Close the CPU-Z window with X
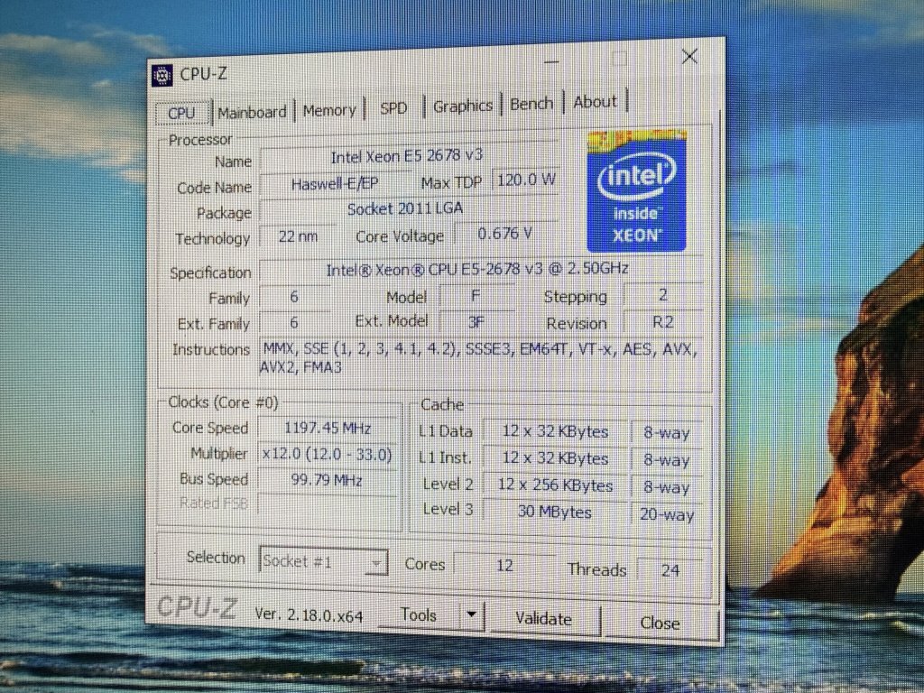 click(x=689, y=57)
